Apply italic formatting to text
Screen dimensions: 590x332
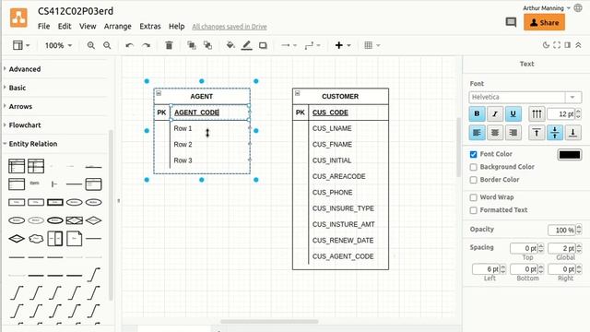(x=495, y=113)
